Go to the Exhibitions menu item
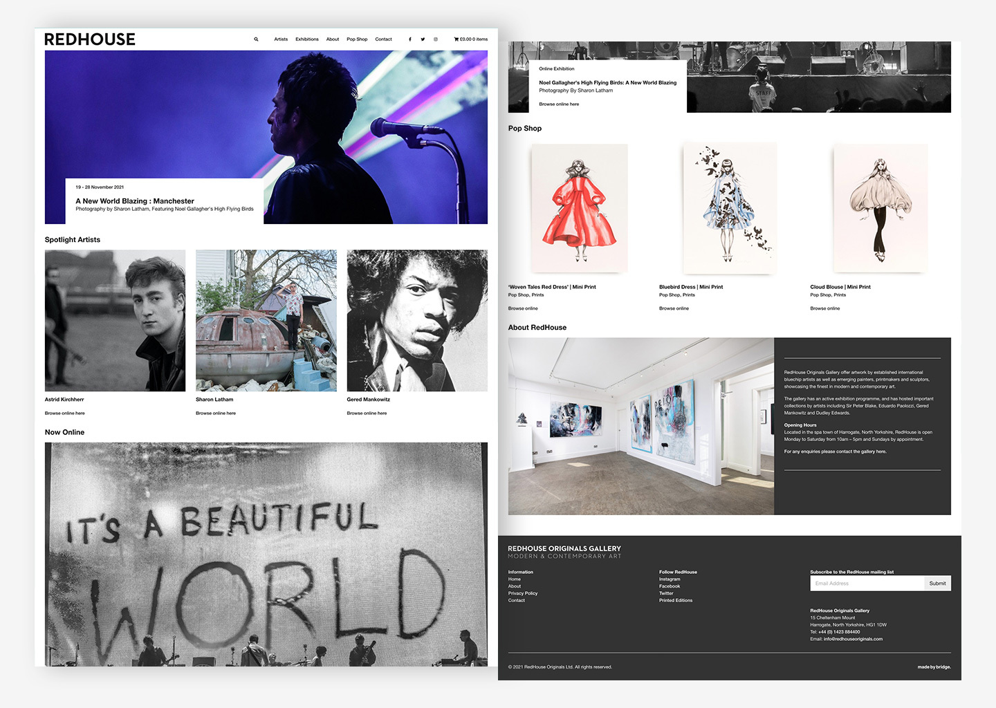Screen dimensions: 996x708 click(307, 39)
